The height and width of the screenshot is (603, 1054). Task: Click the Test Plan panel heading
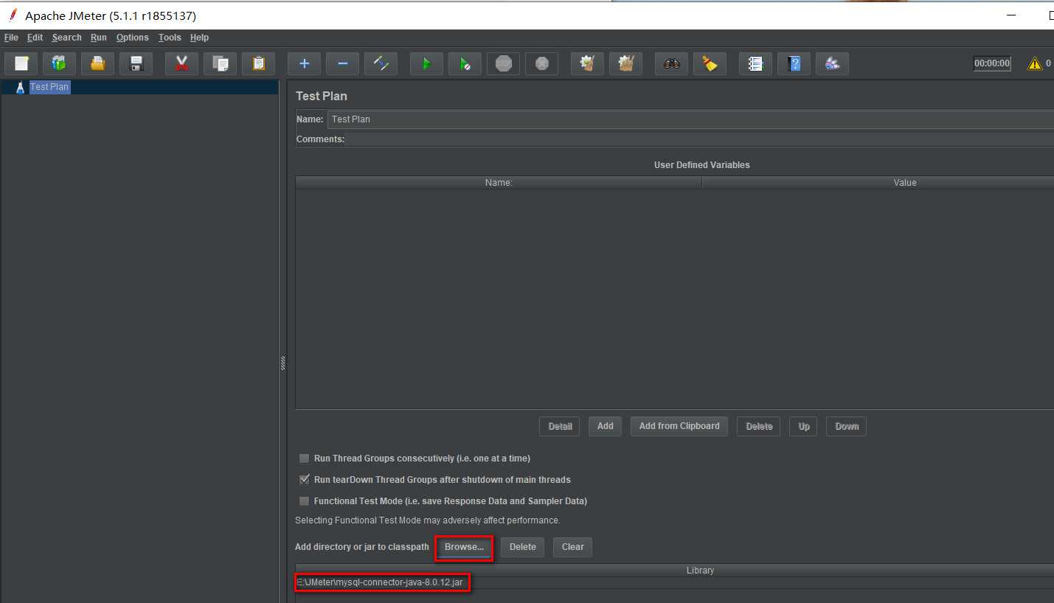322,97
